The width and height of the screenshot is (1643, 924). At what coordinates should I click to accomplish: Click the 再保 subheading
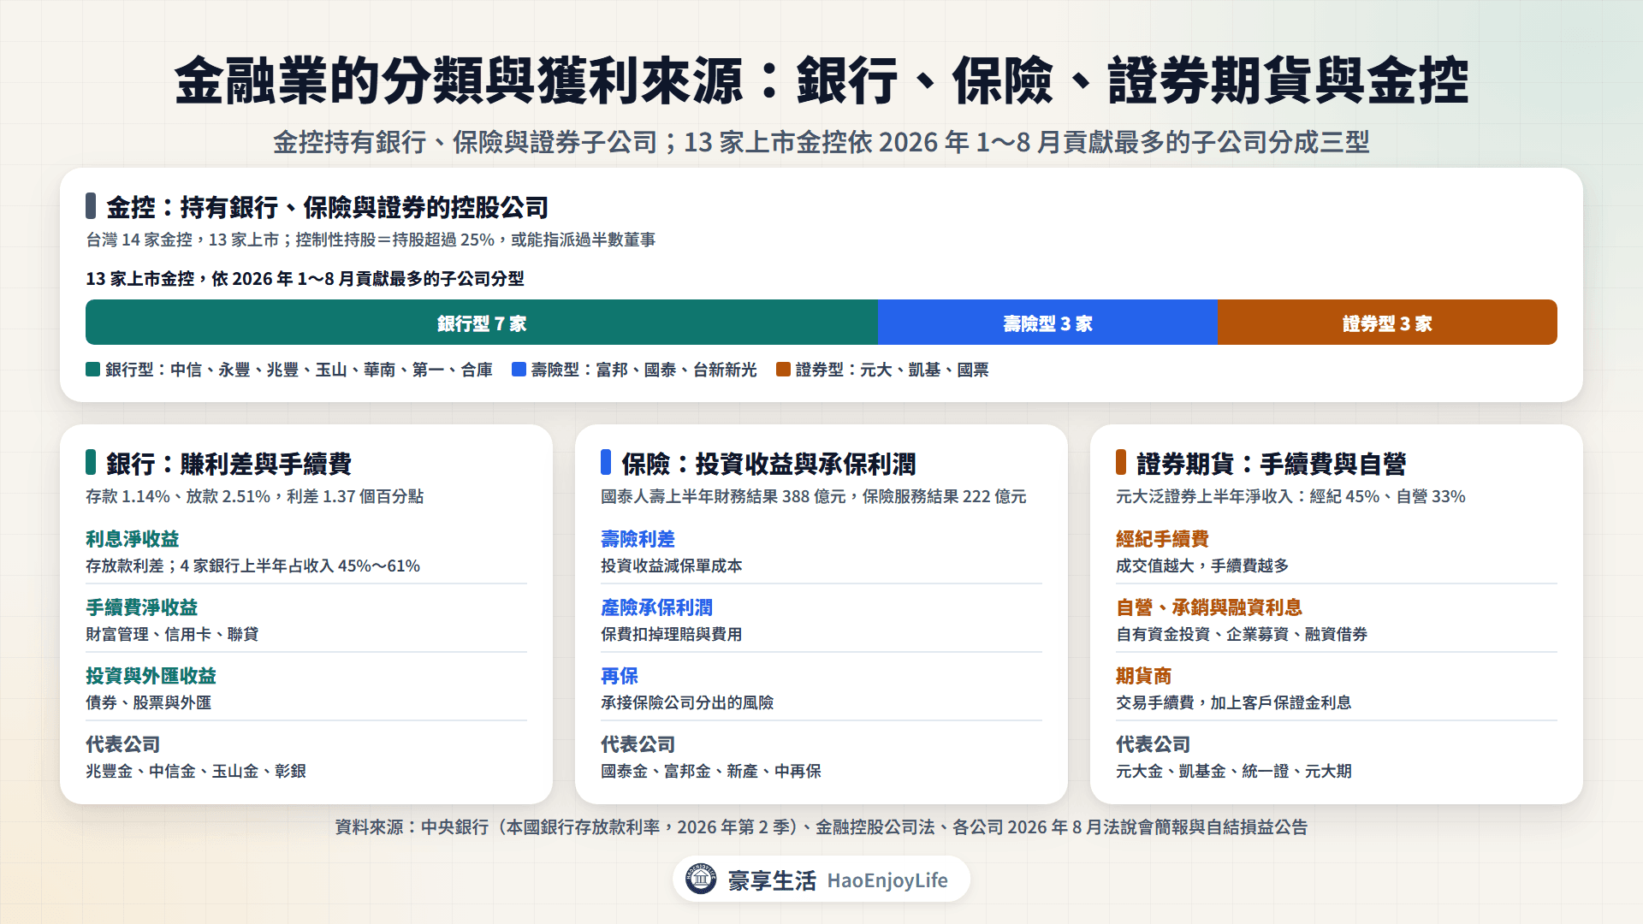620,676
